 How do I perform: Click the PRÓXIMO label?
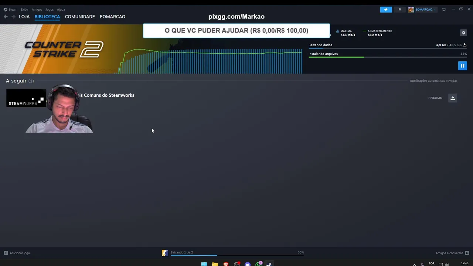pyautogui.click(x=435, y=98)
